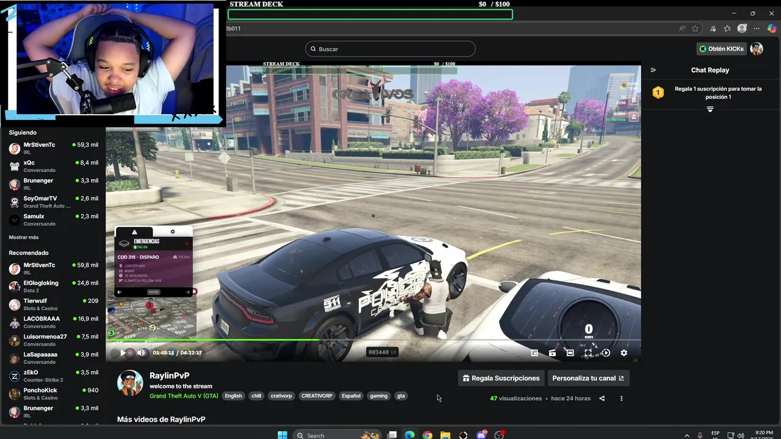Select the crativorp tag
Image resolution: width=781 pixels, height=439 pixels.
[281, 396]
